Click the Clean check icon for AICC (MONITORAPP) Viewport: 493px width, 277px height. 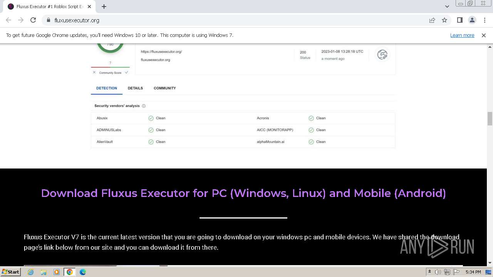pyautogui.click(x=311, y=130)
